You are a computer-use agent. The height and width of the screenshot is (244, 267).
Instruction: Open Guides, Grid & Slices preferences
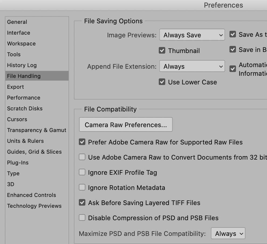pos(35,152)
